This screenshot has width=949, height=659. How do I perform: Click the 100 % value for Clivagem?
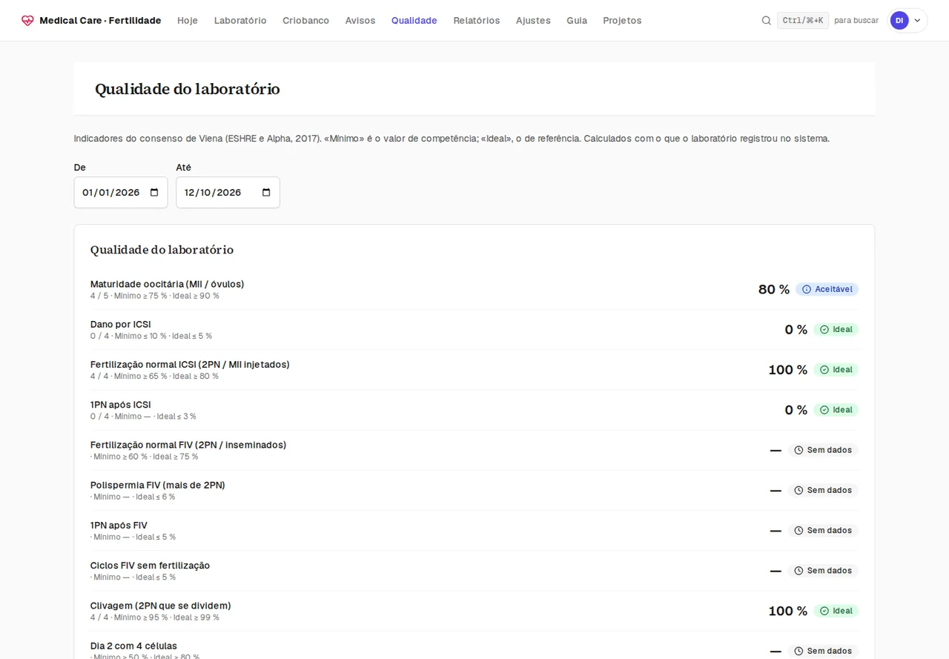788,611
